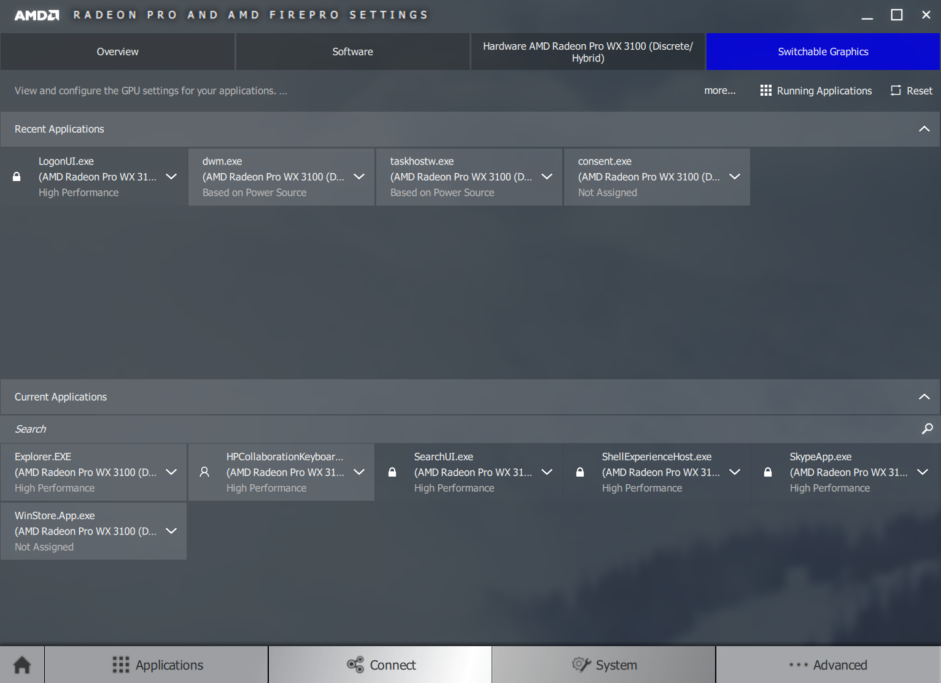
Task: Click the Running Applications button
Action: click(816, 91)
